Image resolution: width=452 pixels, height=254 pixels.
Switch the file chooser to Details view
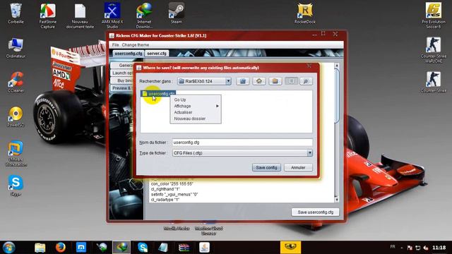click(306, 81)
